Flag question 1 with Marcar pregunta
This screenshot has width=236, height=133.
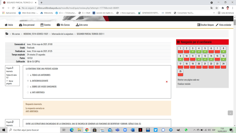click(x=10, y=82)
